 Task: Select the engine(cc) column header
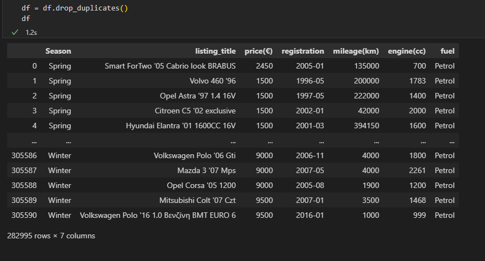point(407,51)
